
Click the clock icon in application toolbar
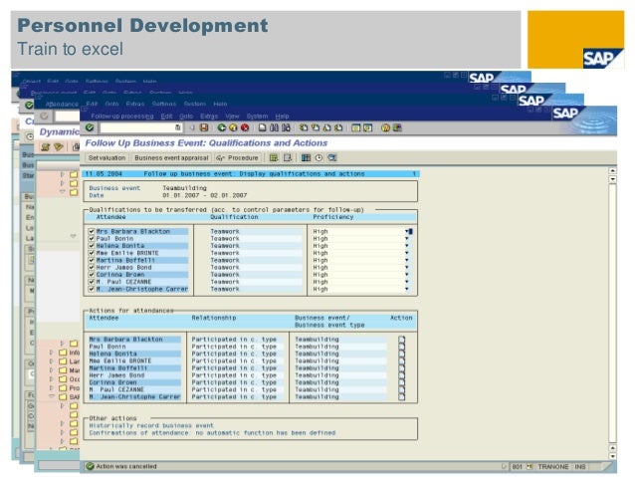pos(319,157)
